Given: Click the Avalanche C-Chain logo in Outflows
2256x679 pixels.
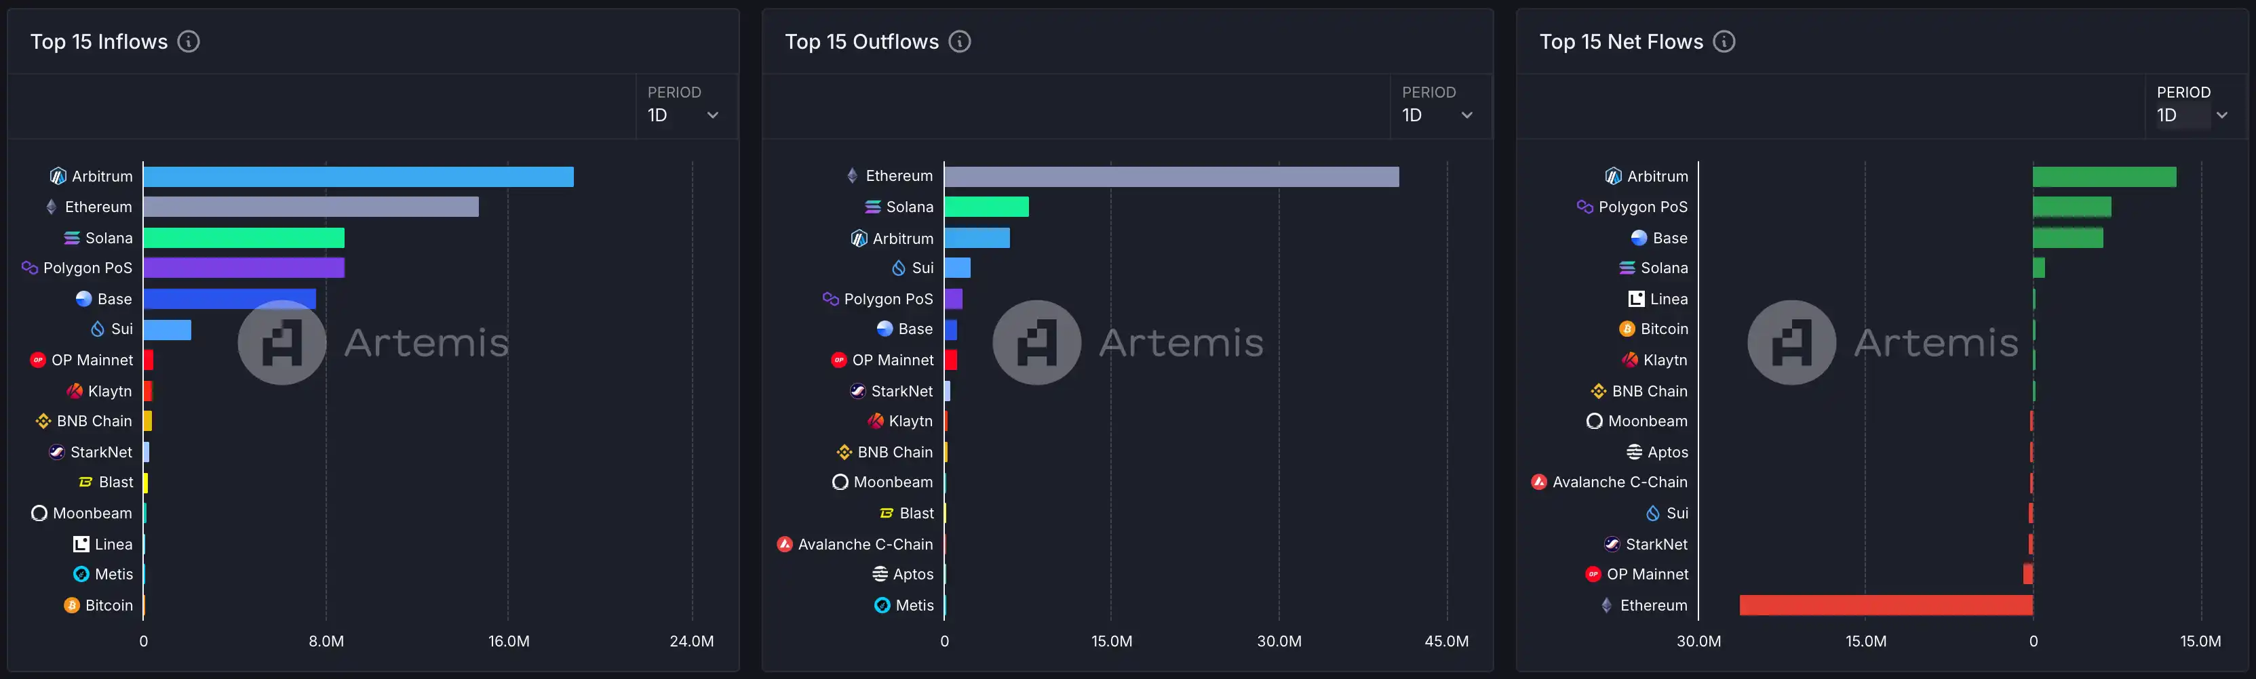Looking at the screenshot, I should (785, 544).
